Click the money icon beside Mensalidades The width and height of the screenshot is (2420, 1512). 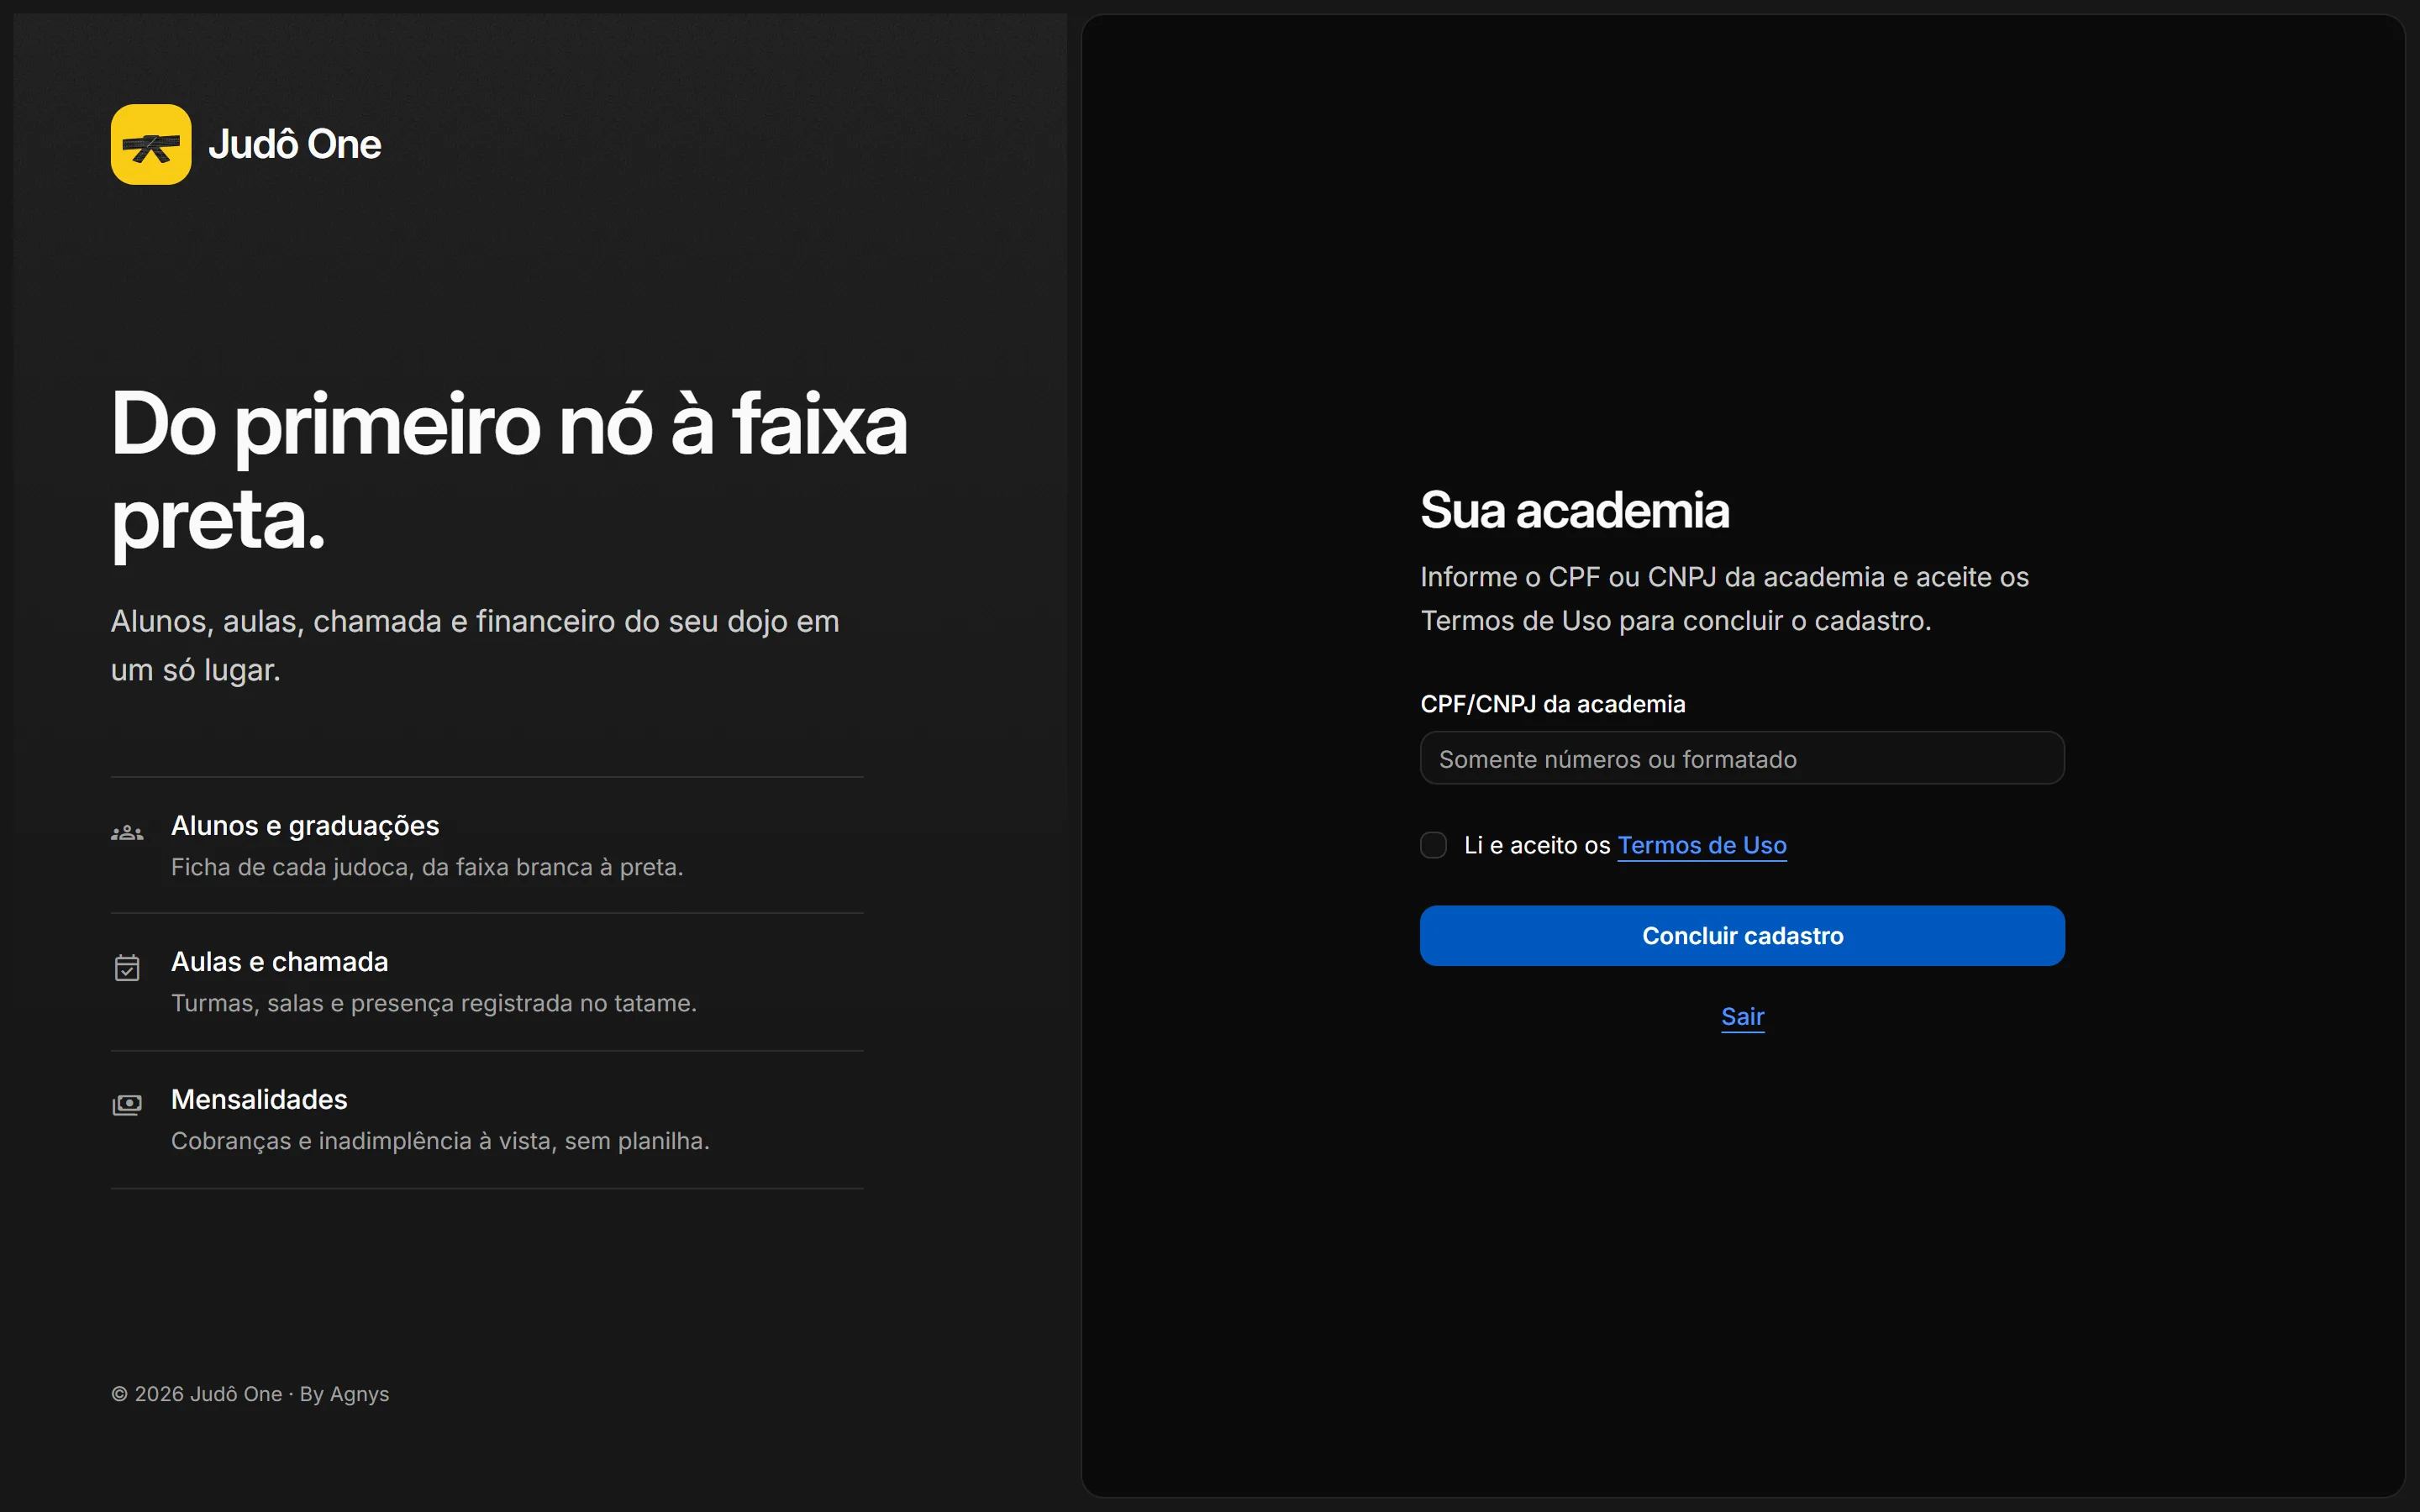tap(127, 1104)
